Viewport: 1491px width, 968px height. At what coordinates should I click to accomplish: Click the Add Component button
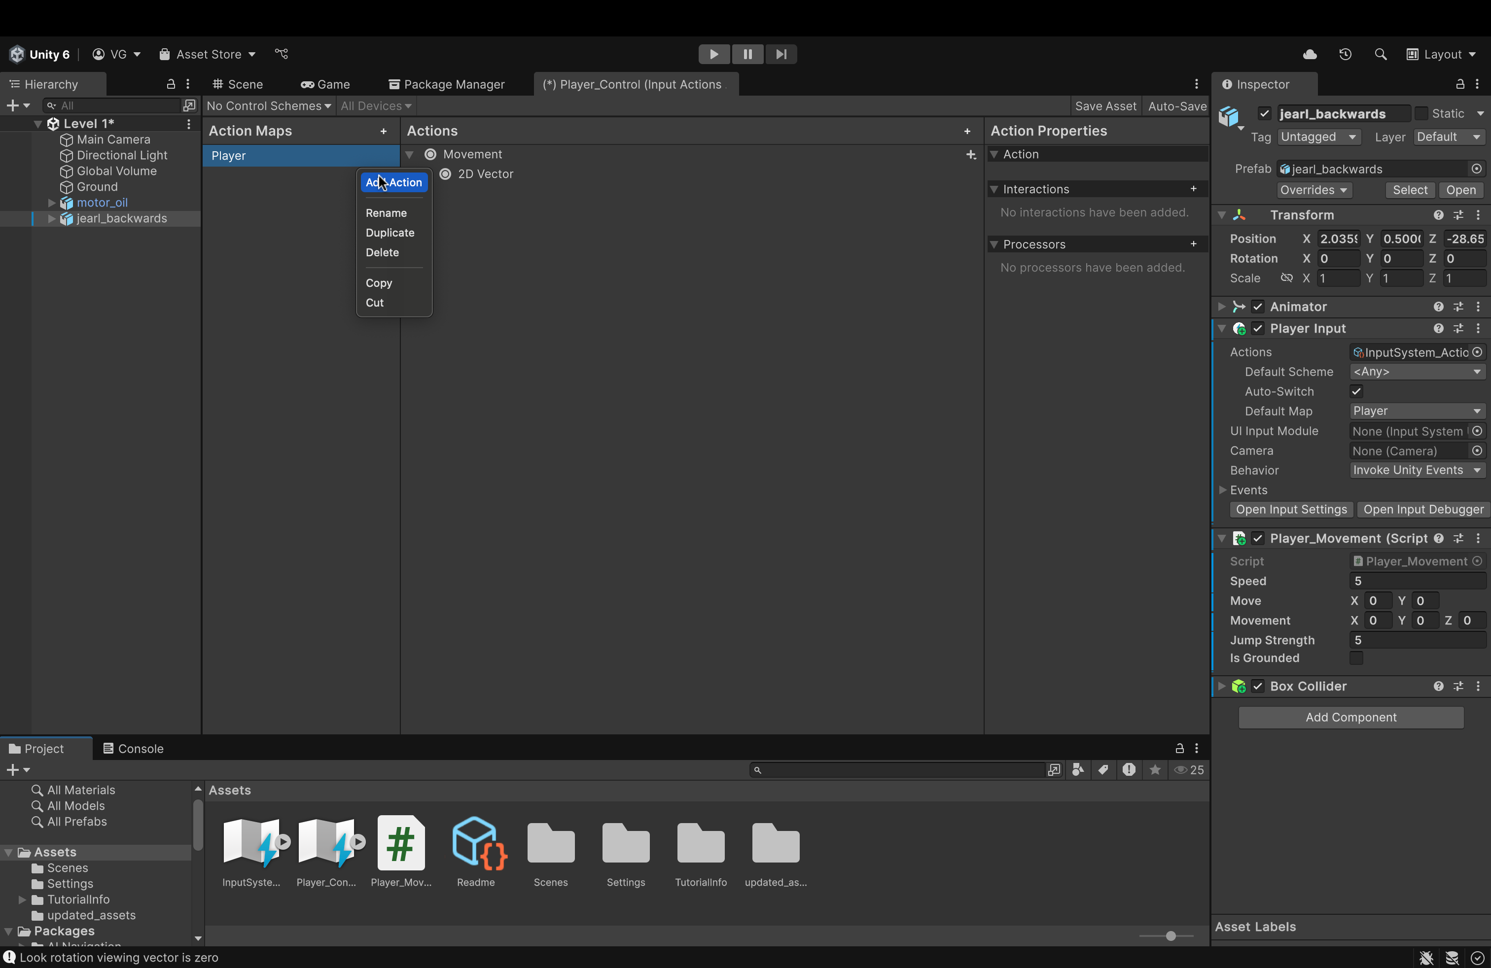tap(1350, 717)
